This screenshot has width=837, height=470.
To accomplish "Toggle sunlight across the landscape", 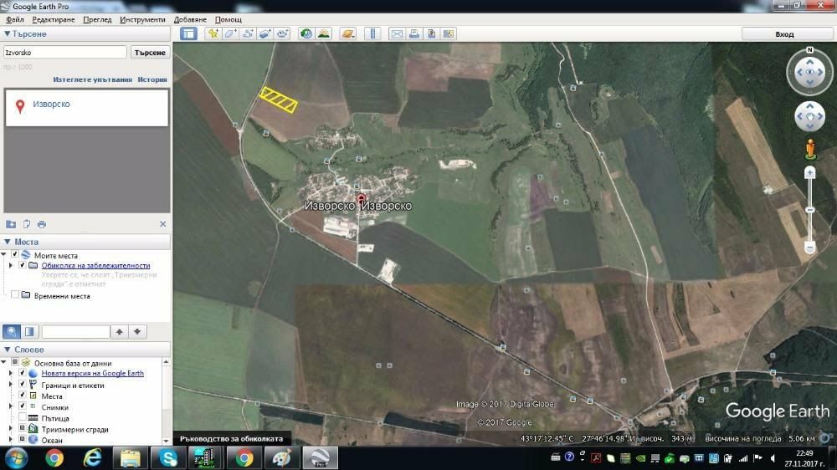I will click(323, 33).
